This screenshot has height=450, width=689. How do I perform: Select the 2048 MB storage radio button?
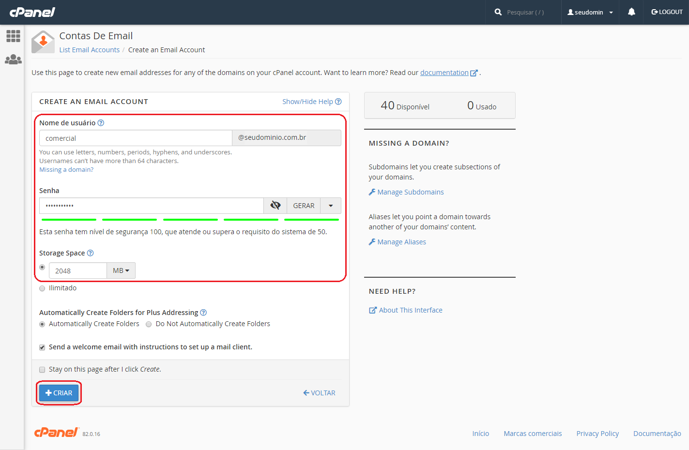pyautogui.click(x=42, y=267)
